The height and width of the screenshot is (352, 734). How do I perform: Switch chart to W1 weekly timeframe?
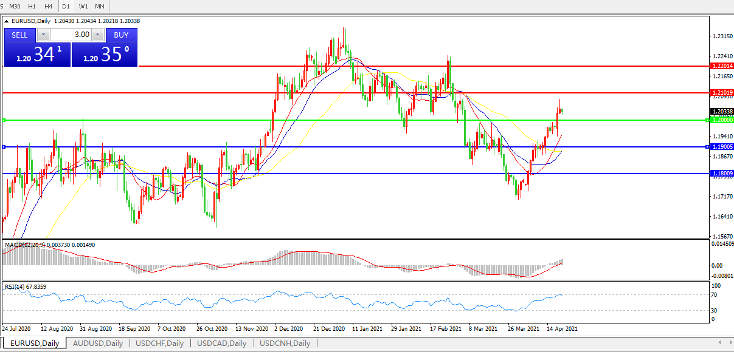(83, 5)
